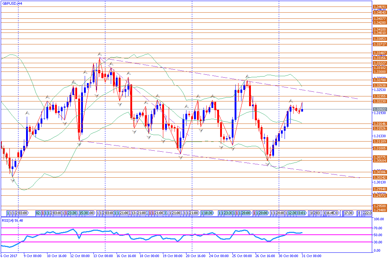Select the 1.31005 support level label
Viewport: 391px width, 260px height.
(x=379, y=148)
